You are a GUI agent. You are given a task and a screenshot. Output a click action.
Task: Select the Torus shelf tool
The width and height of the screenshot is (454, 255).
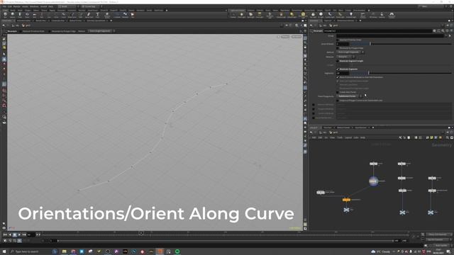(27, 15)
